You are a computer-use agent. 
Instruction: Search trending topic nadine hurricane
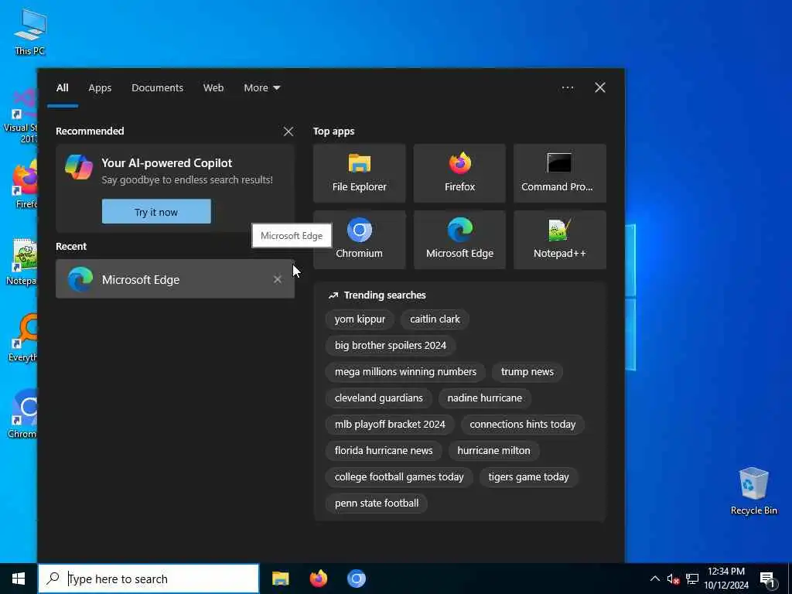[485, 398]
